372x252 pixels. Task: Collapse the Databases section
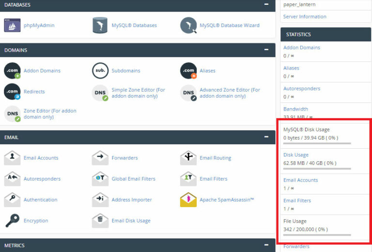[266, 4]
